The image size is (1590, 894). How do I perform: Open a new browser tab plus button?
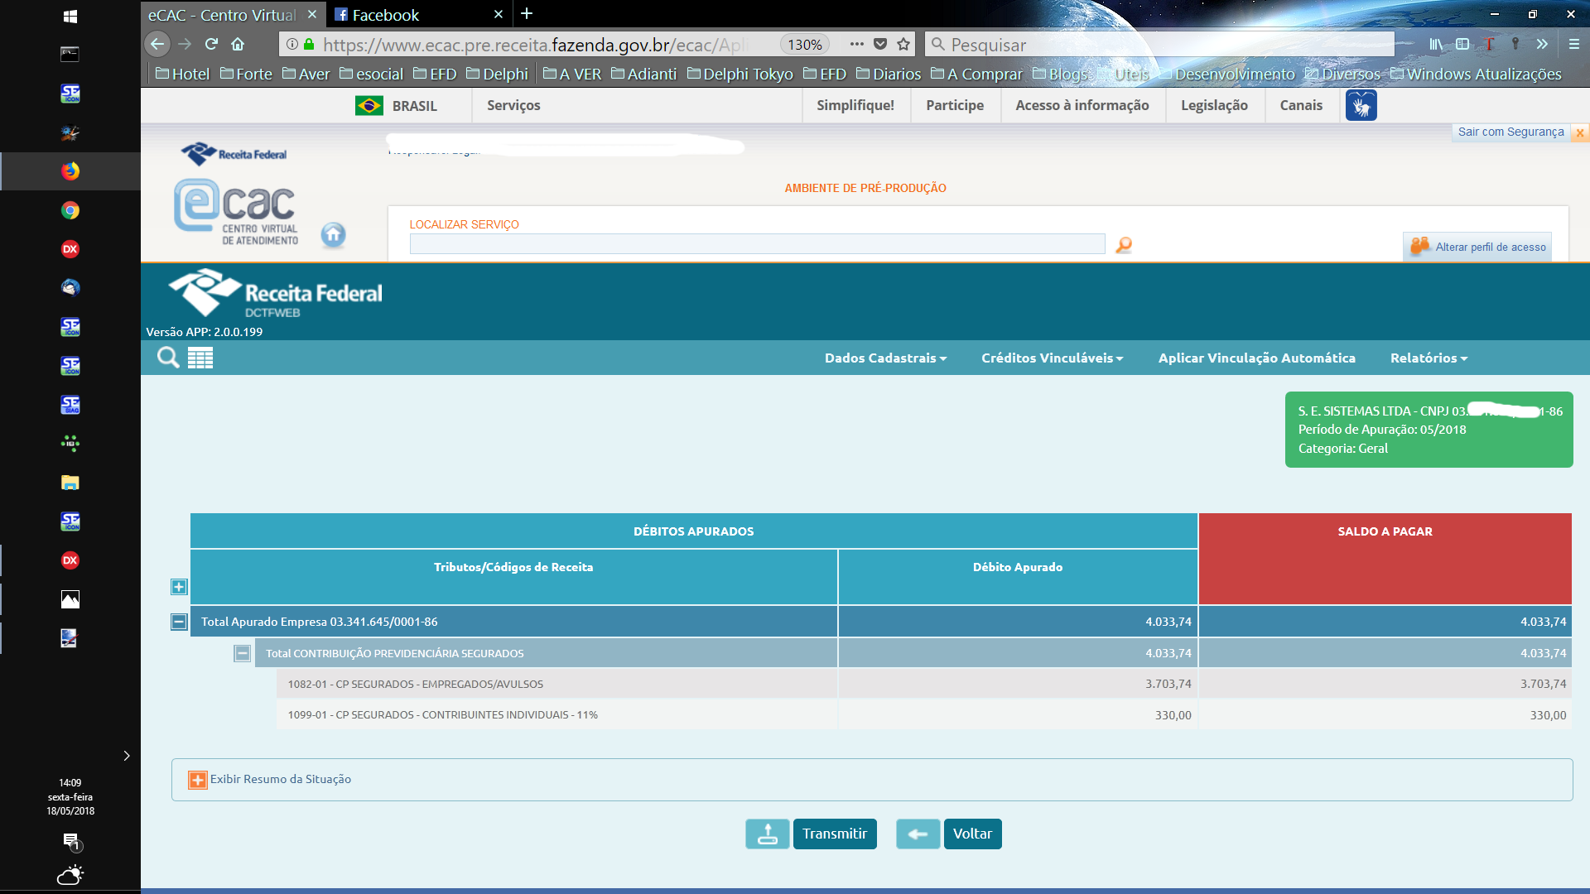coord(527,14)
